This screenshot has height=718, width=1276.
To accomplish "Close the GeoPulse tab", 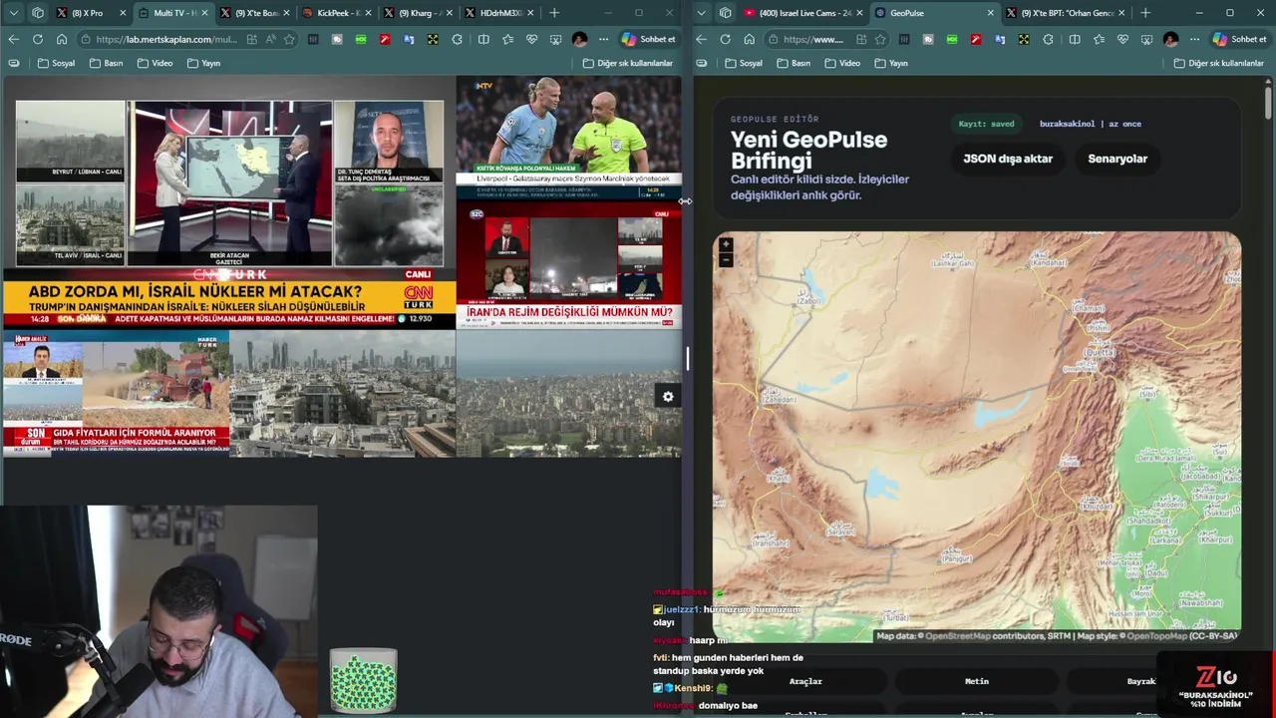I will (x=990, y=13).
